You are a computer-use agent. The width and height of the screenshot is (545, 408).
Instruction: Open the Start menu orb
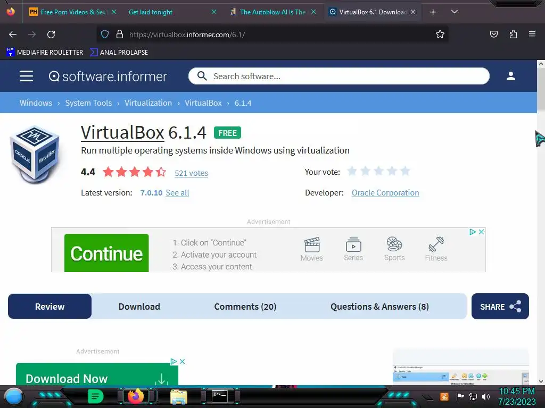coord(14,397)
